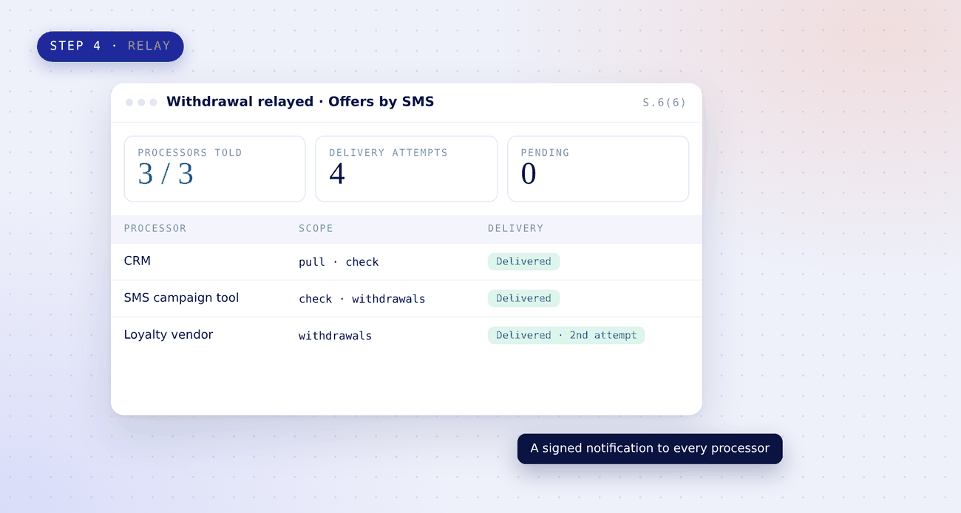Select the Pending 0 card

click(x=598, y=169)
